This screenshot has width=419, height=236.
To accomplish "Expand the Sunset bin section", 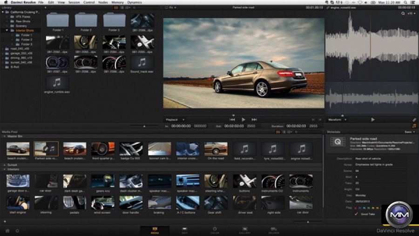I will 5,165.
